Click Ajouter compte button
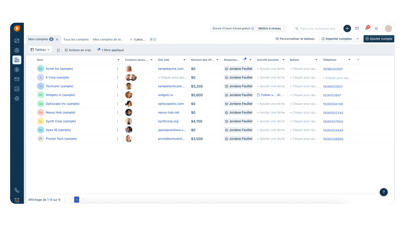 pos(379,39)
